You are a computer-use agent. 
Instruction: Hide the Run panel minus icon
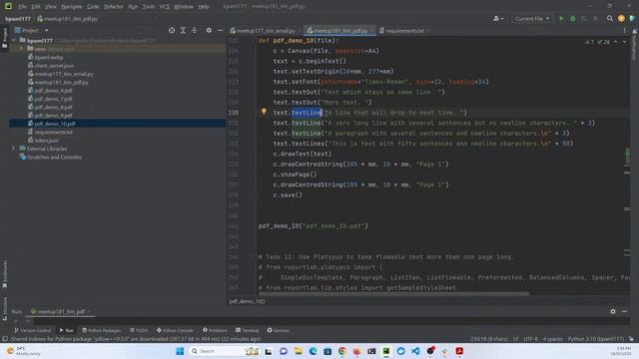click(624, 311)
